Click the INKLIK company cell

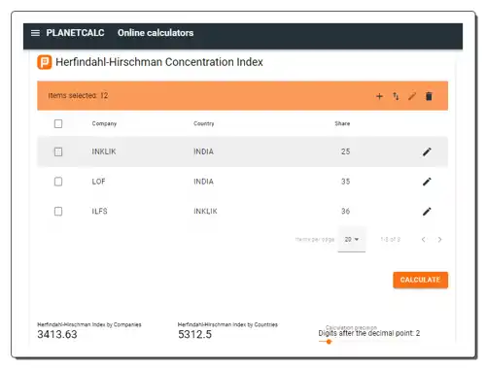[x=104, y=151]
